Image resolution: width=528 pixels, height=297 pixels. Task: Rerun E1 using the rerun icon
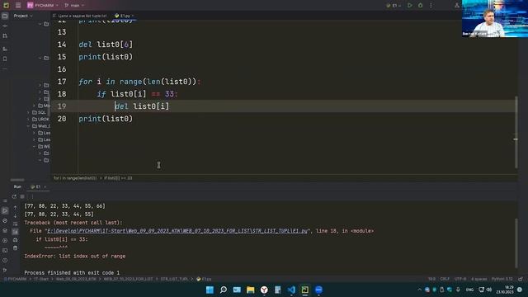(x=14, y=196)
